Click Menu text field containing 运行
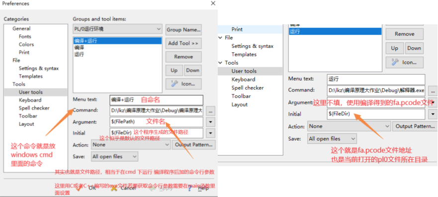 (376, 80)
